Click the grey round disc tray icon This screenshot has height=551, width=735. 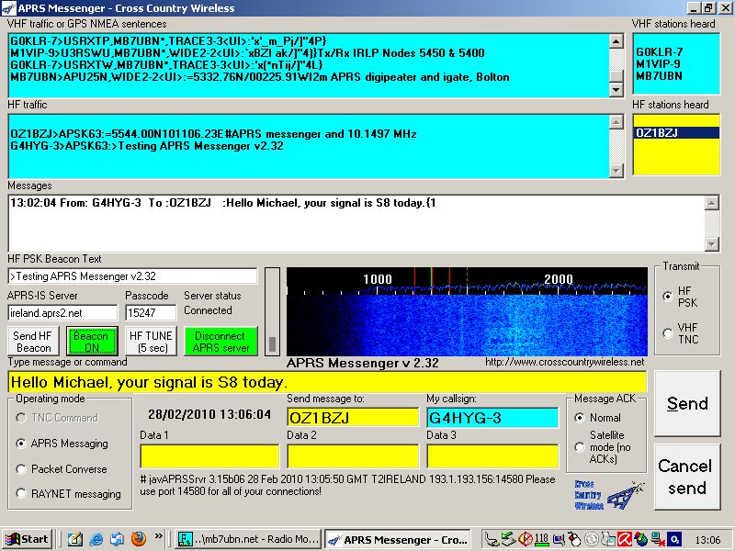(x=592, y=540)
